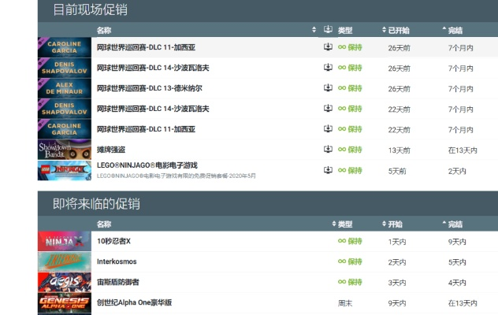The image size is (498, 315).
Task: Open the 摊牌强盗 game link
Action: (x=111, y=150)
